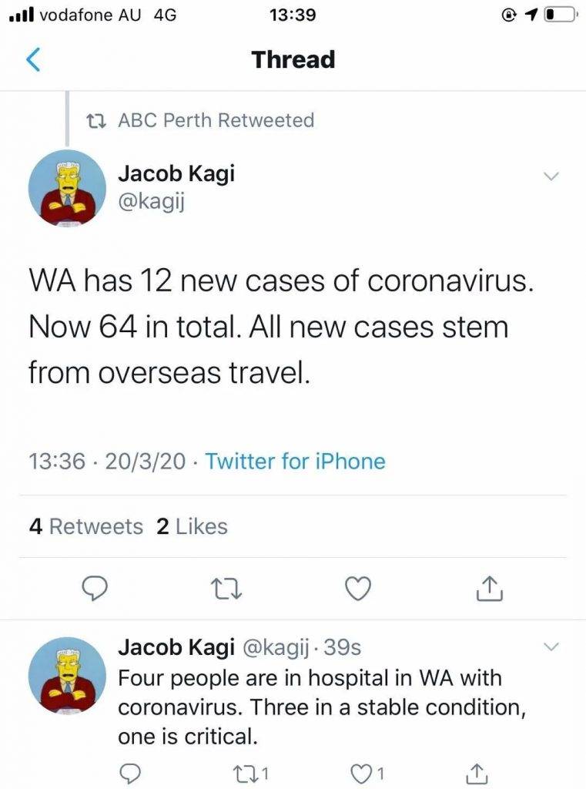The height and width of the screenshot is (789, 586).
Task: Tap the battery icon in status bar
Action: click(x=561, y=15)
